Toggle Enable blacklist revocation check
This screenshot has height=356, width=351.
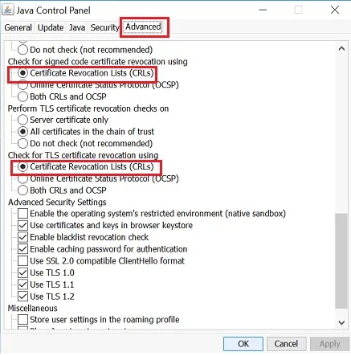(22, 237)
